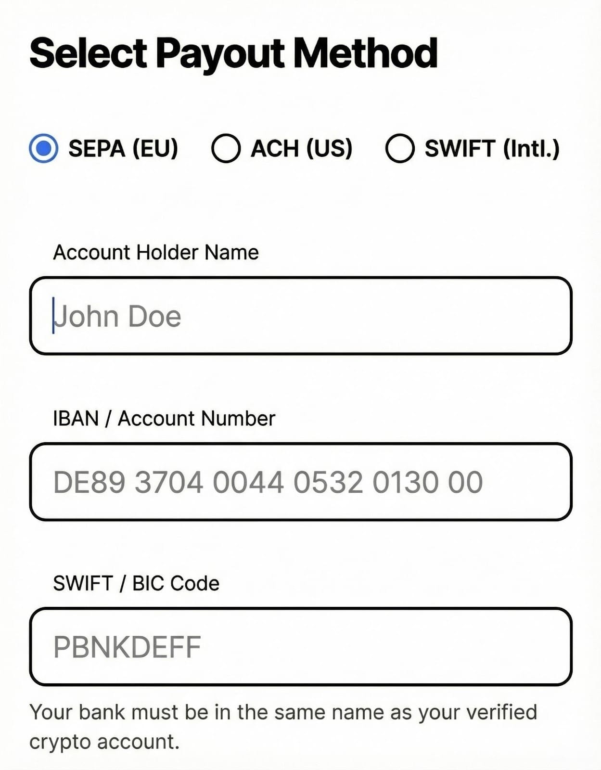Image resolution: width=601 pixels, height=770 pixels.
Task: Click the "PBNKDEFF" placeholder text
Action: (127, 647)
